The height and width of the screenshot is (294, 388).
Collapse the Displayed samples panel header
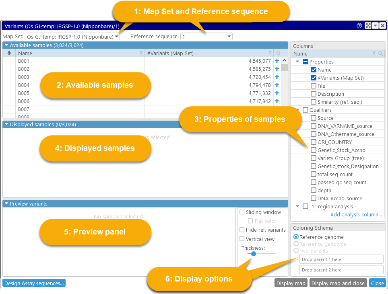[x=6, y=124]
